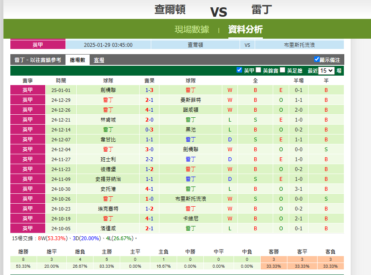The height and width of the screenshot is (275, 371).
Task: Click the 1-0 score on 24-10-26
Action: (x=149, y=199)
